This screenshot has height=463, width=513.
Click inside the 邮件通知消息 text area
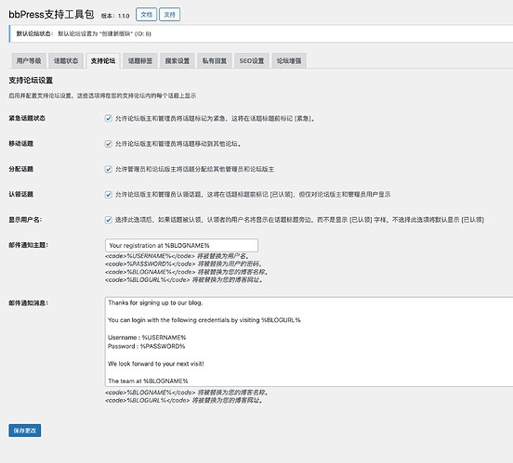309,341
